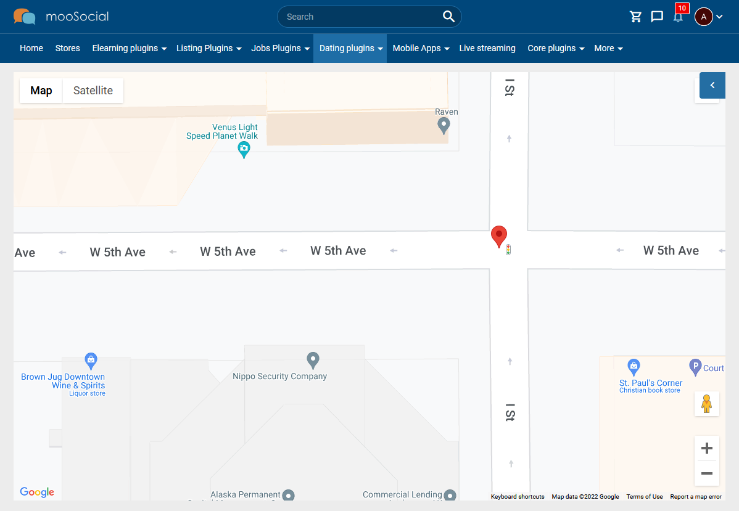Expand the user account dropdown arrow
Screen dimensions: 739x511
point(719,17)
